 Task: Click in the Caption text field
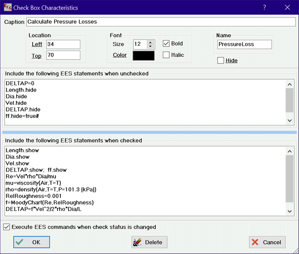pos(161,22)
